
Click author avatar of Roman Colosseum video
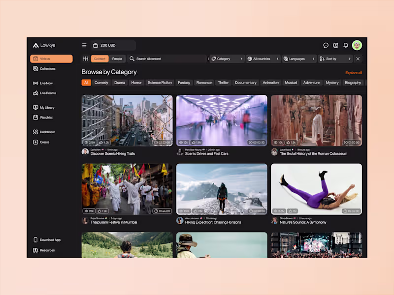point(274,152)
